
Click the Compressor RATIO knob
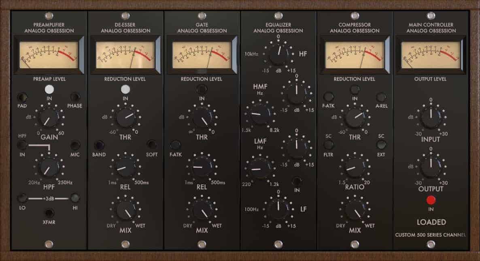(355, 168)
